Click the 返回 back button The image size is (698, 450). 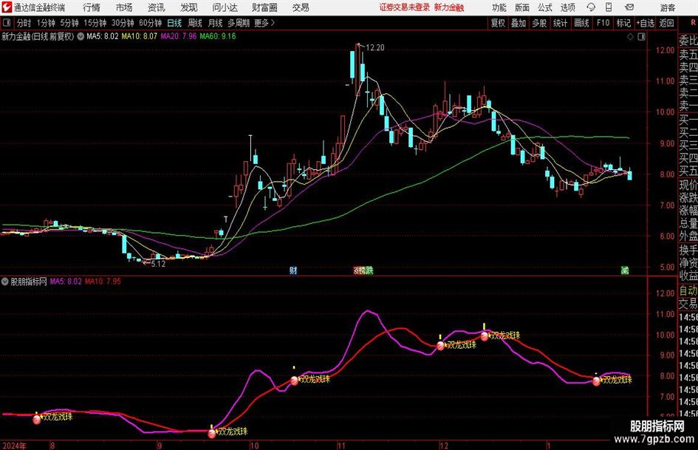point(666,23)
